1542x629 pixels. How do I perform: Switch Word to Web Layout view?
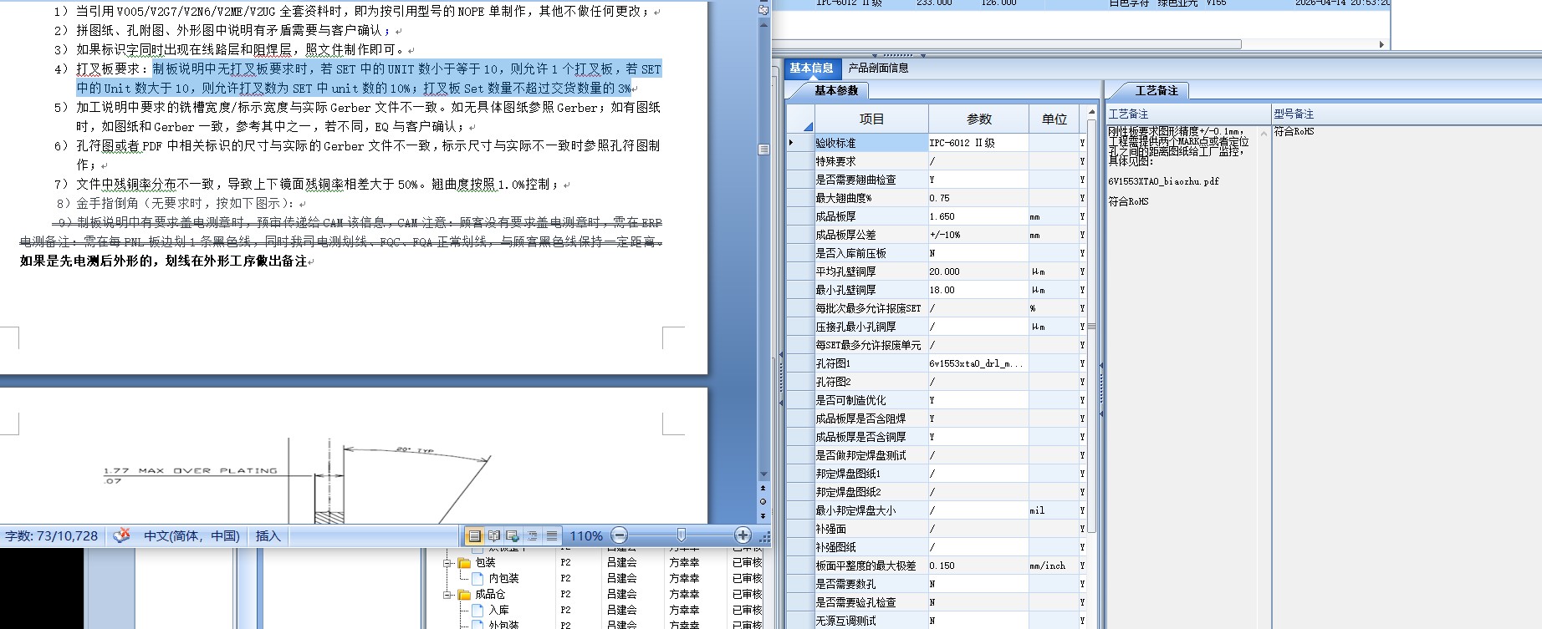[513, 535]
